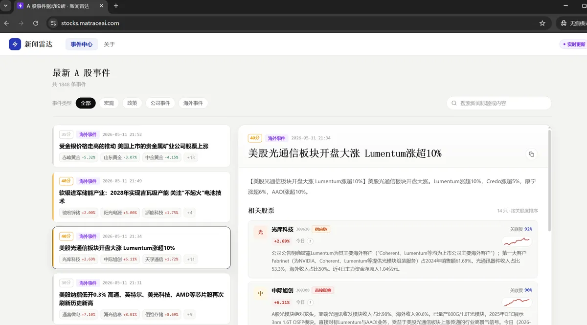Copy the article using copy icon
Image resolution: width=587 pixels, height=325 pixels.
click(x=531, y=154)
